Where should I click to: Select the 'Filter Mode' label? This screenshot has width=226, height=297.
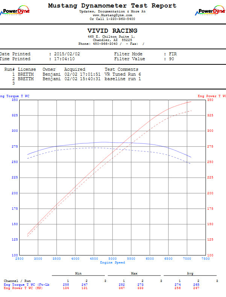click(x=128, y=54)
